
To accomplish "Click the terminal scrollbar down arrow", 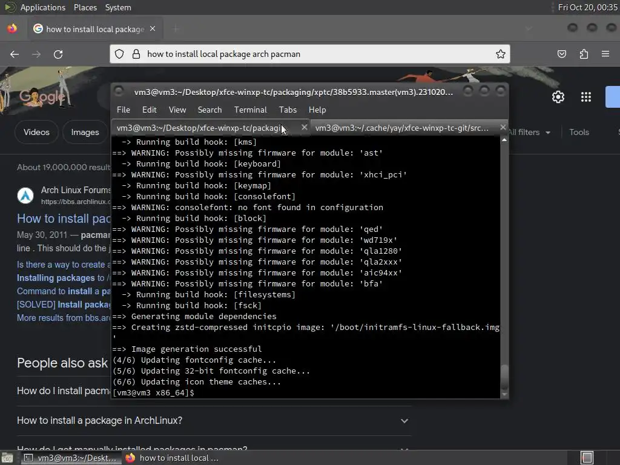I will (x=504, y=394).
